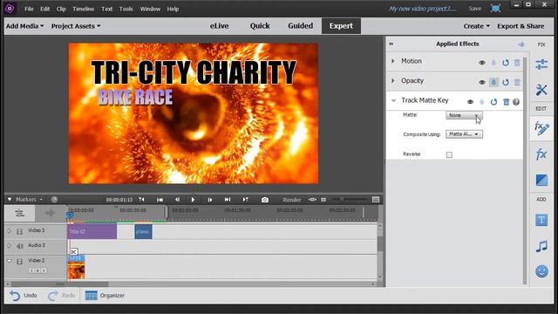This screenshot has width=558, height=314.
Task: Click the Freeze Frame camera icon
Action: pos(265,200)
